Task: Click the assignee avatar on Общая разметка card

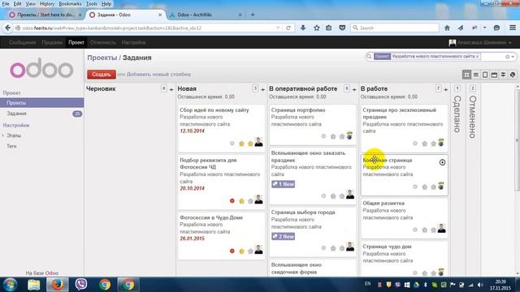Action: coord(441,228)
